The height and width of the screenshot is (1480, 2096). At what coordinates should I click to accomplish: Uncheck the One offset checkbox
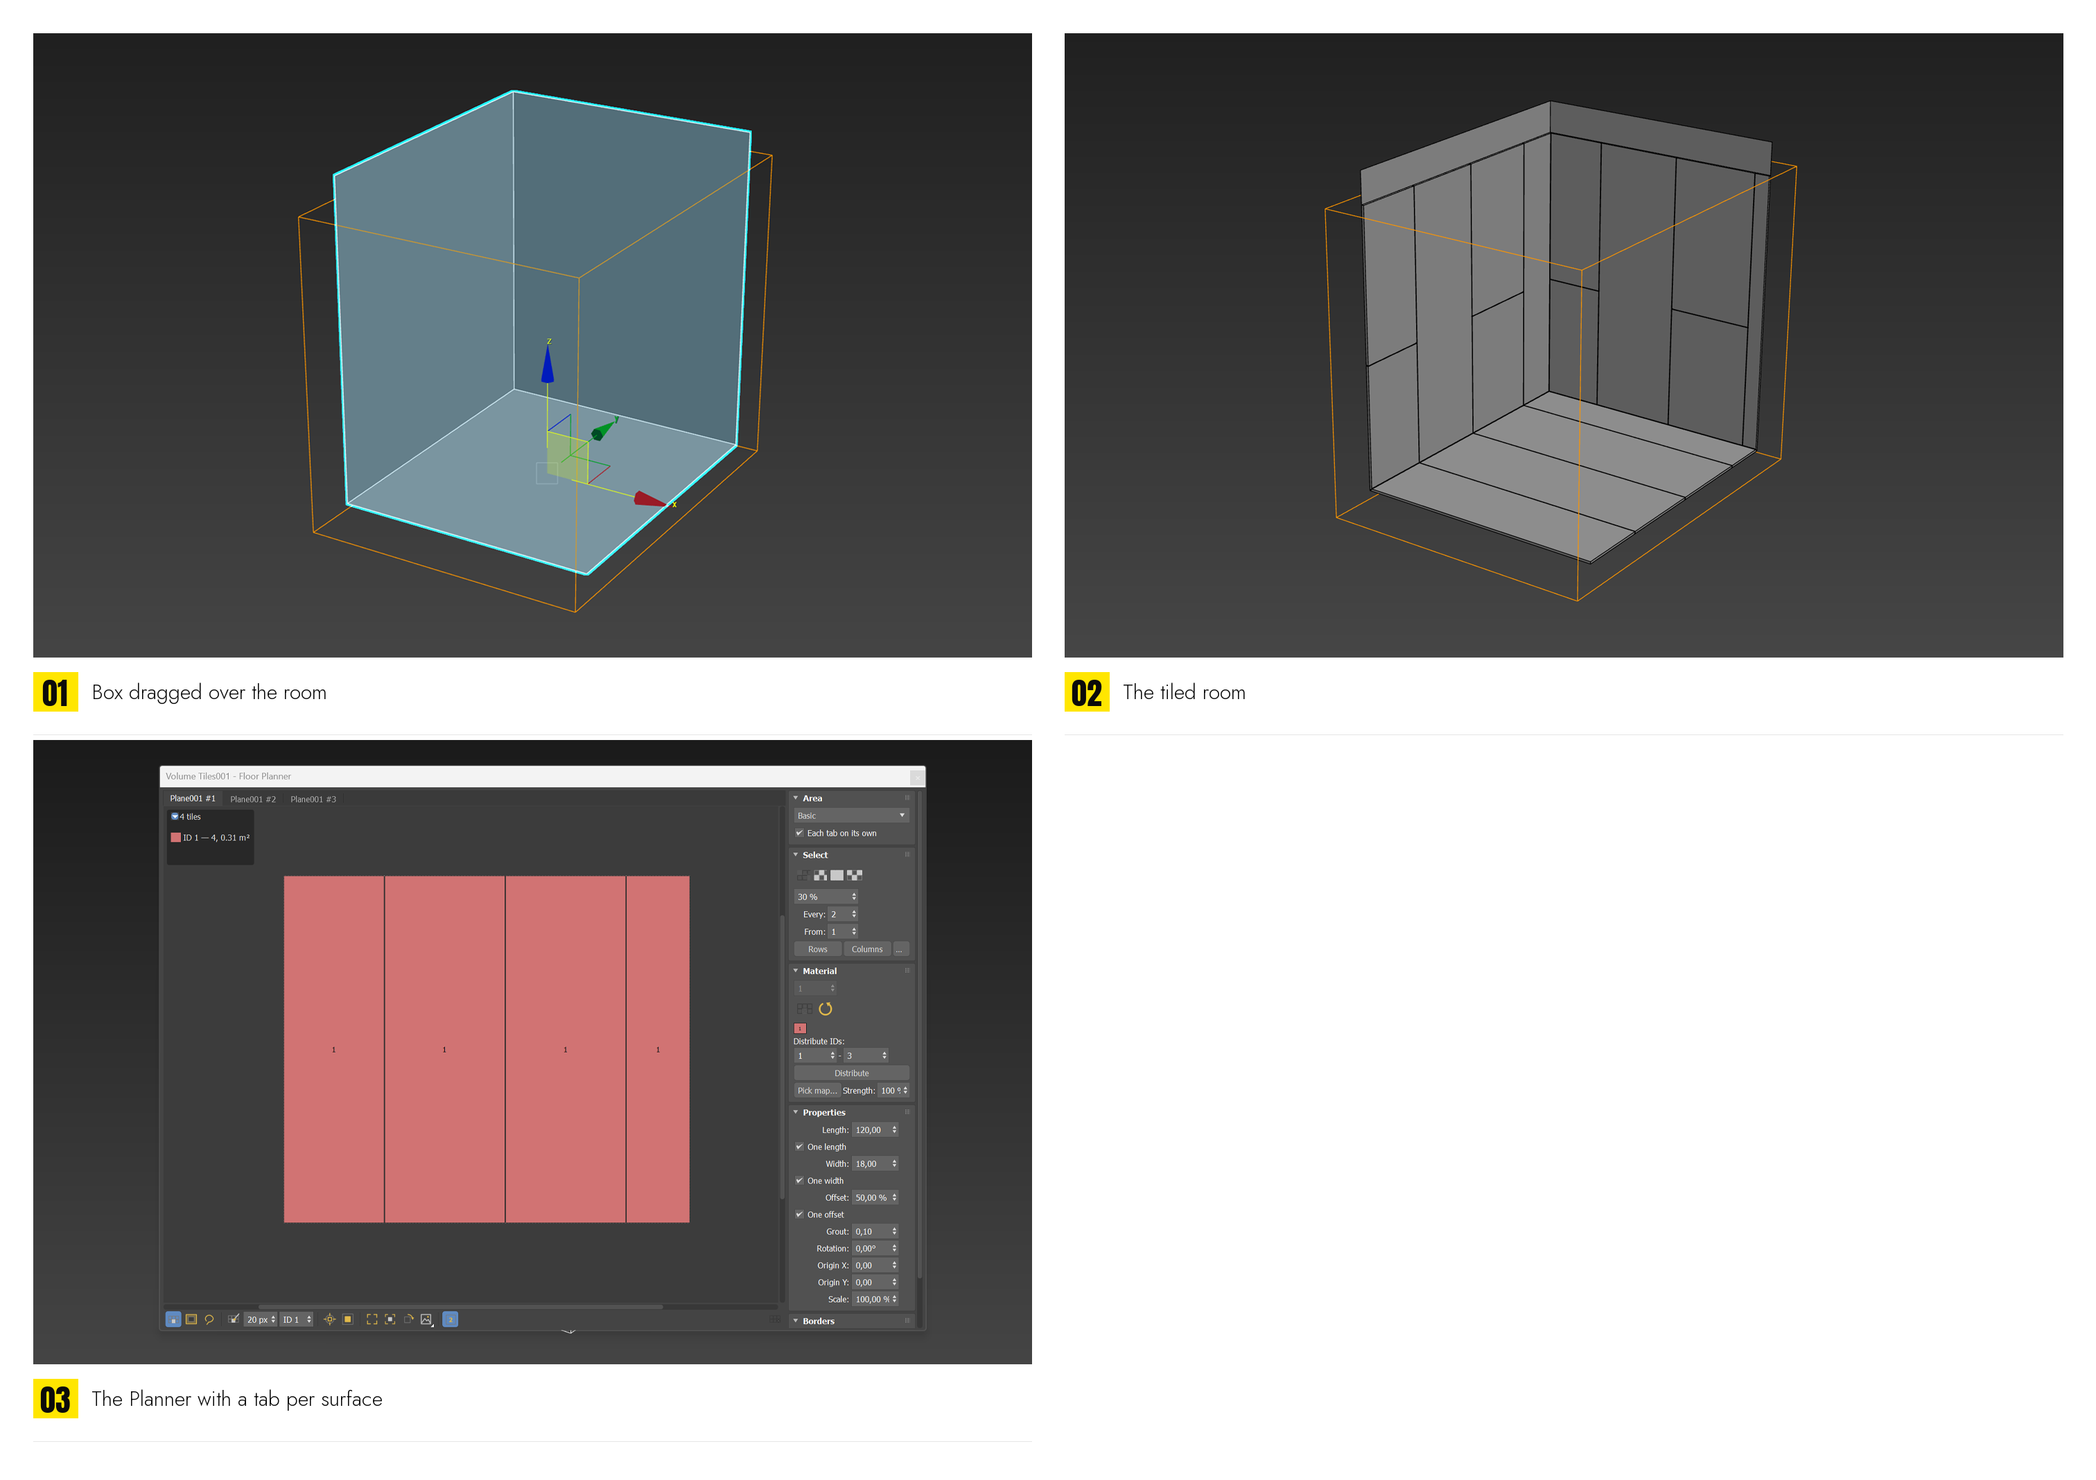click(798, 1215)
